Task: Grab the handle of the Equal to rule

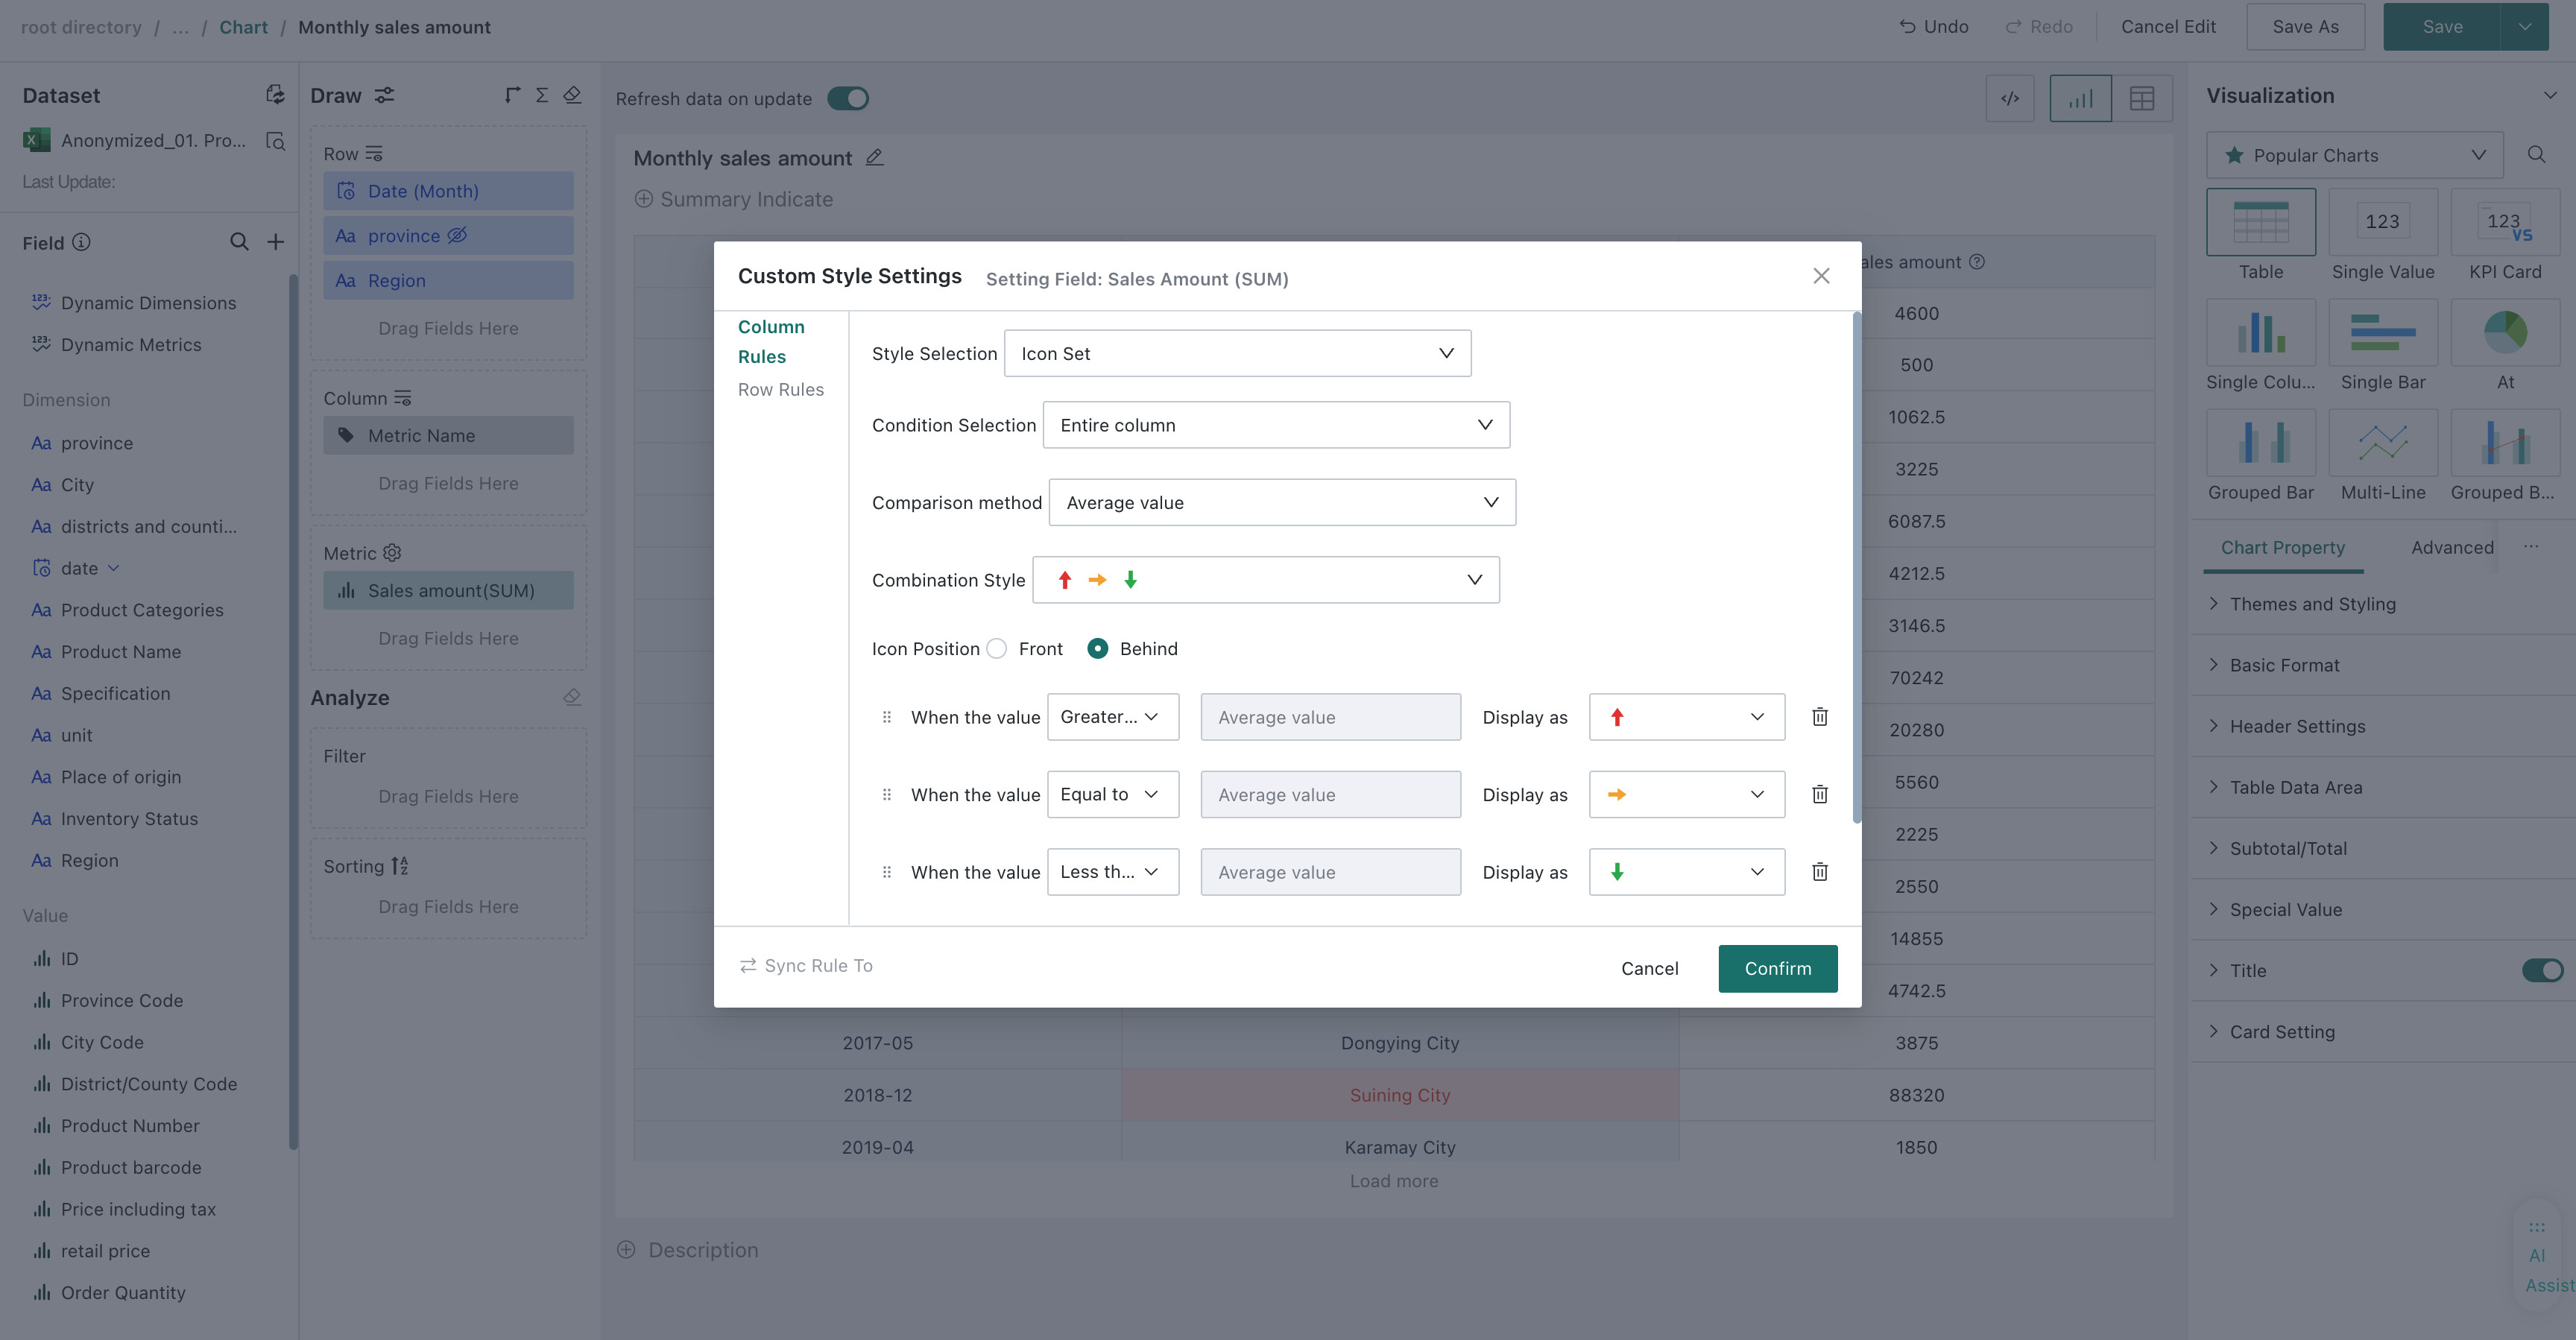Action: pyautogui.click(x=886, y=794)
